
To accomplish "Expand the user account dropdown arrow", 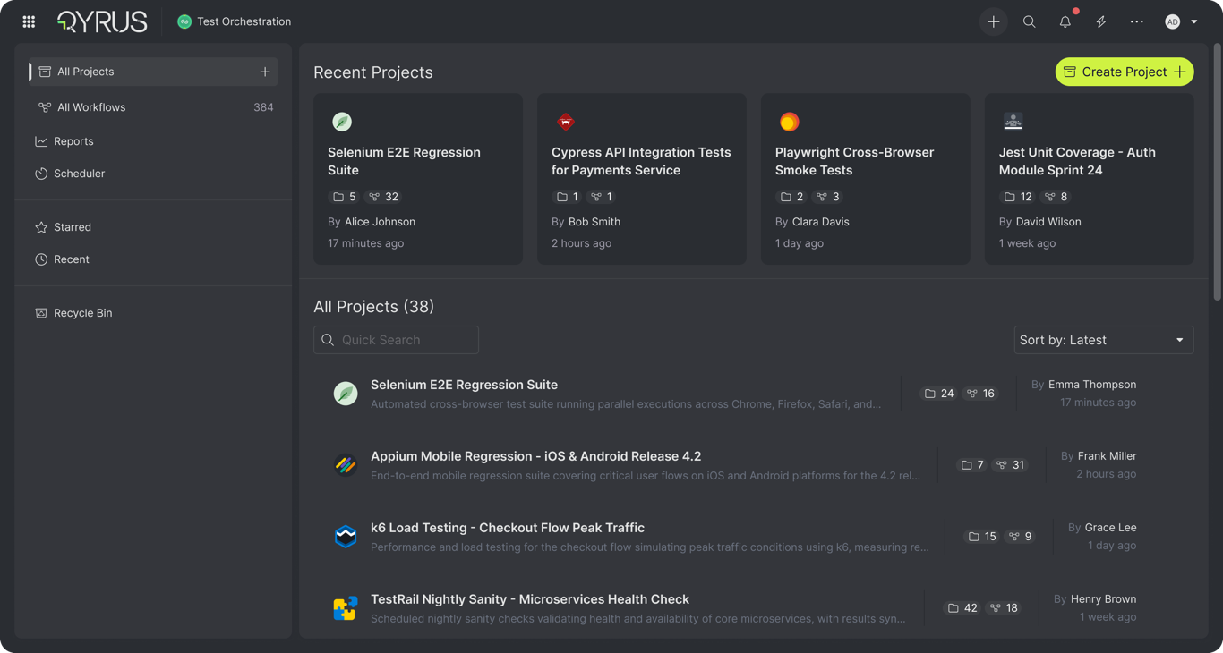I will coord(1194,21).
